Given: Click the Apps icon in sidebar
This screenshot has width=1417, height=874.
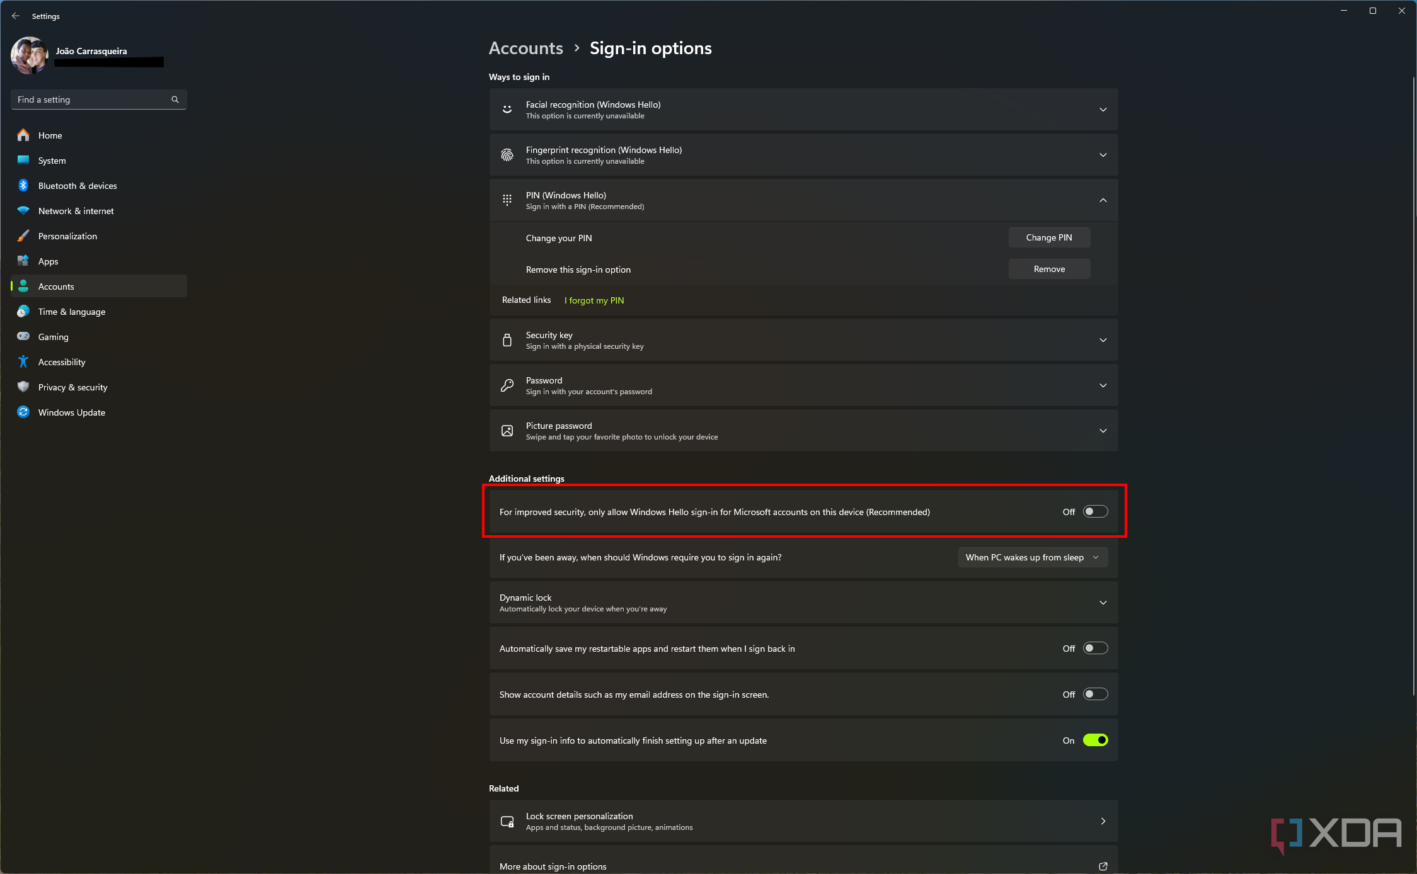Looking at the screenshot, I should click(23, 261).
